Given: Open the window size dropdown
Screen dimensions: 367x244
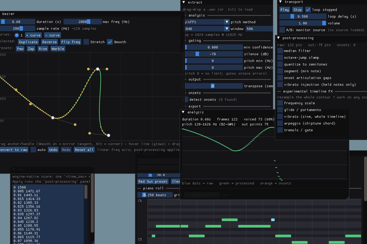Looking at the screenshot, I should (227, 29).
